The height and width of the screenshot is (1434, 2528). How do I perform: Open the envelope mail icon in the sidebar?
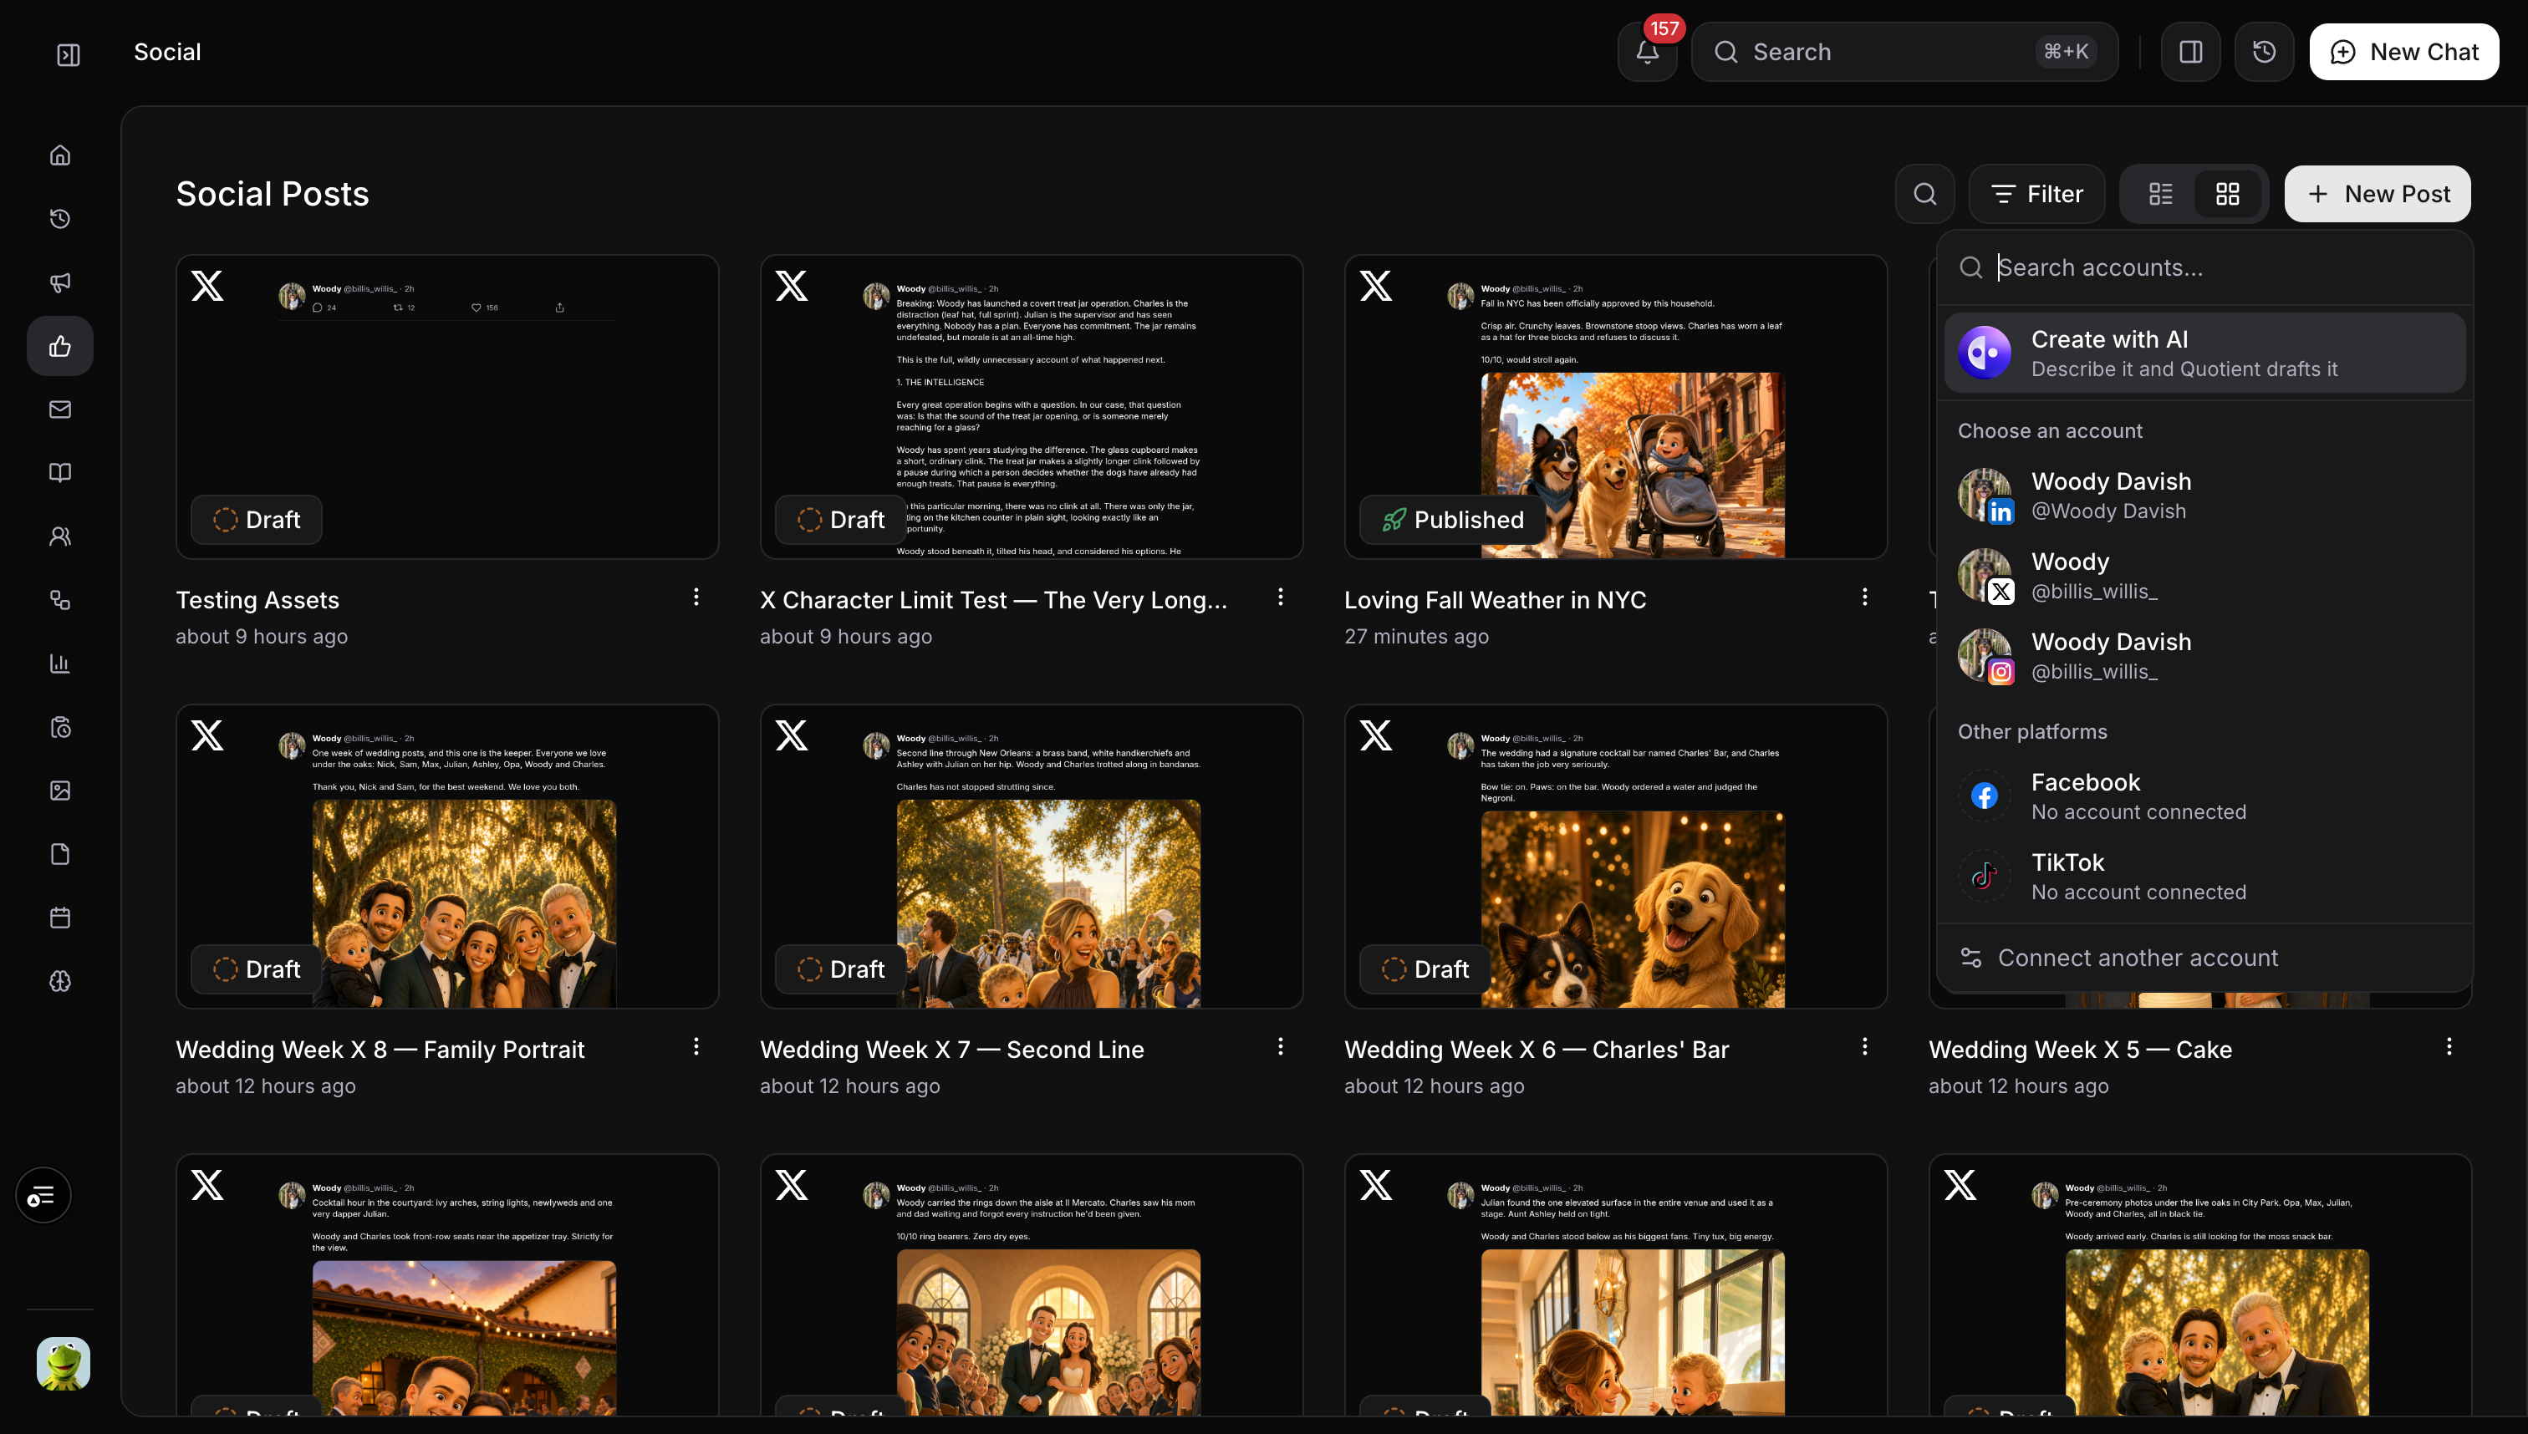60,409
